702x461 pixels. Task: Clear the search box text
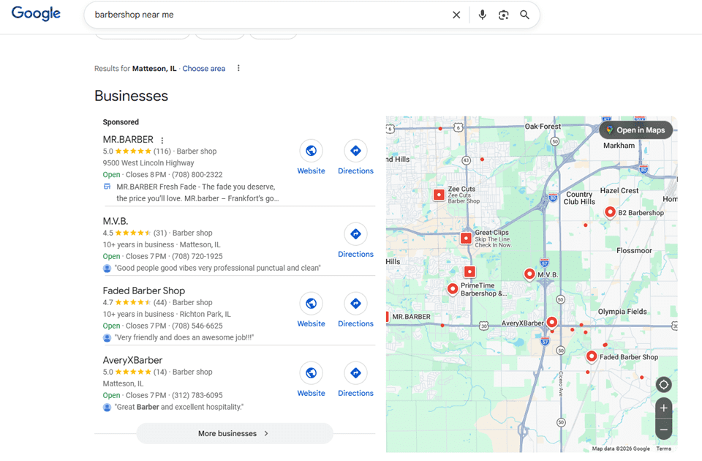pos(456,15)
